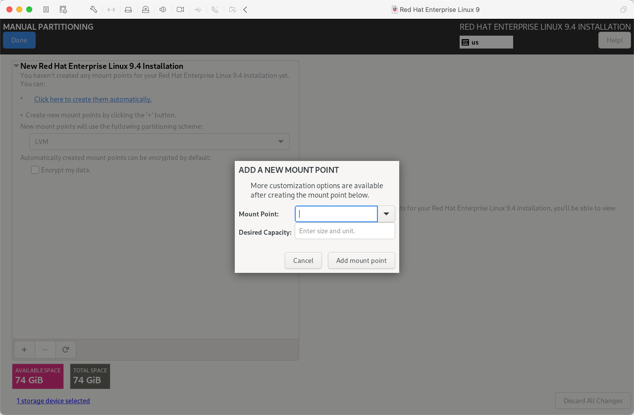
Task: Open the Mount Point dropdown arrow
Action: [386, 214]
